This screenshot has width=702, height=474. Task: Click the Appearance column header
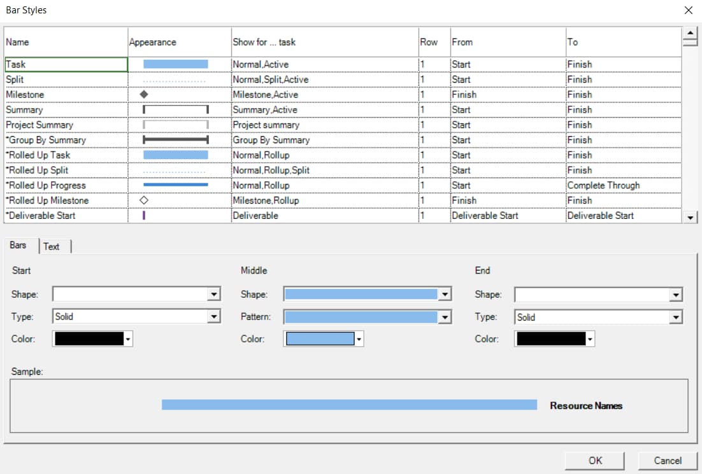point(180,42)
